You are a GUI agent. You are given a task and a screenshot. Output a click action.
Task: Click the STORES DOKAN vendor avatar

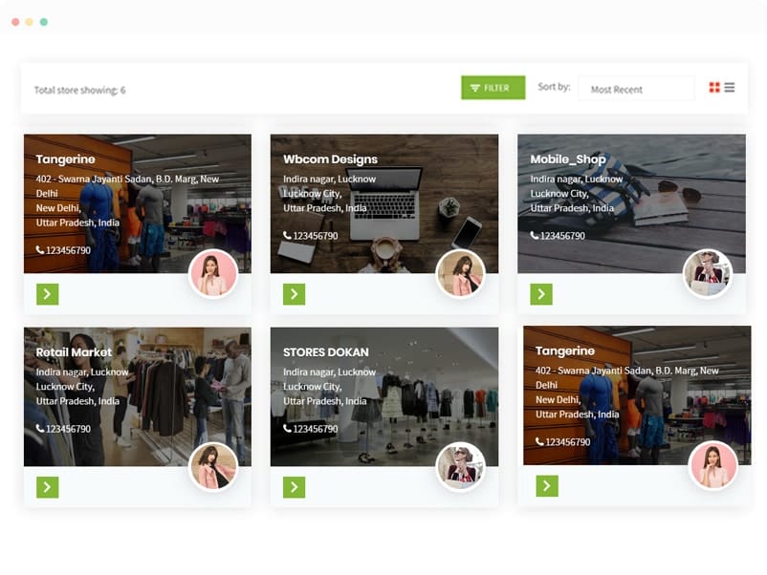[460, 464]
